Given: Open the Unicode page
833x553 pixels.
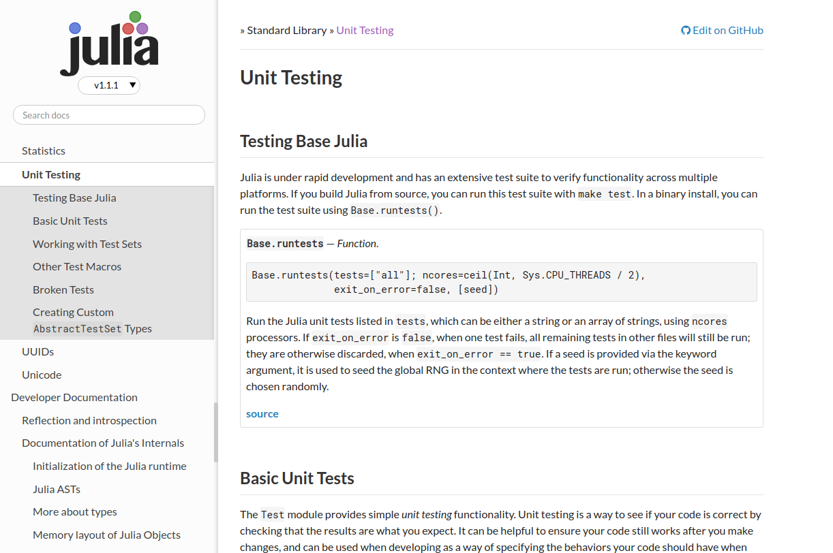Looking at the screenshot, I should coord(42,375).
